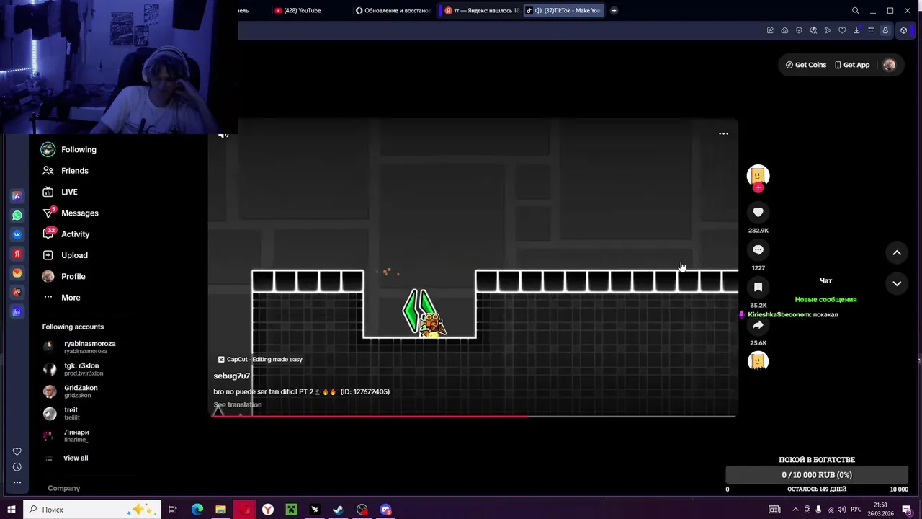Image resolution: width=922 pixels, height=519 pixels.
Task: Open the Following feed in TikTok sidebar
Action: click(69, 150)
